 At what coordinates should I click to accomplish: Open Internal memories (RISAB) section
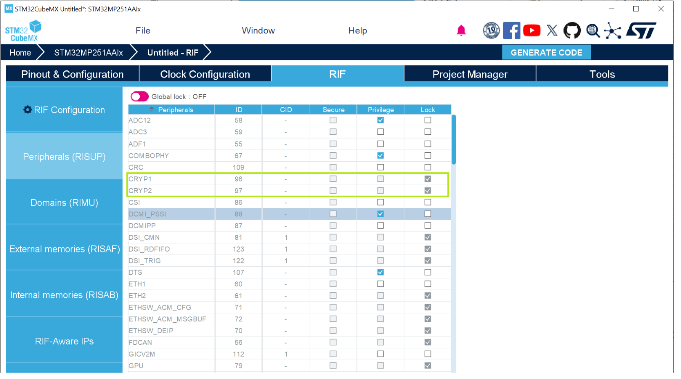pyautogui.click(x=64, y=295)
